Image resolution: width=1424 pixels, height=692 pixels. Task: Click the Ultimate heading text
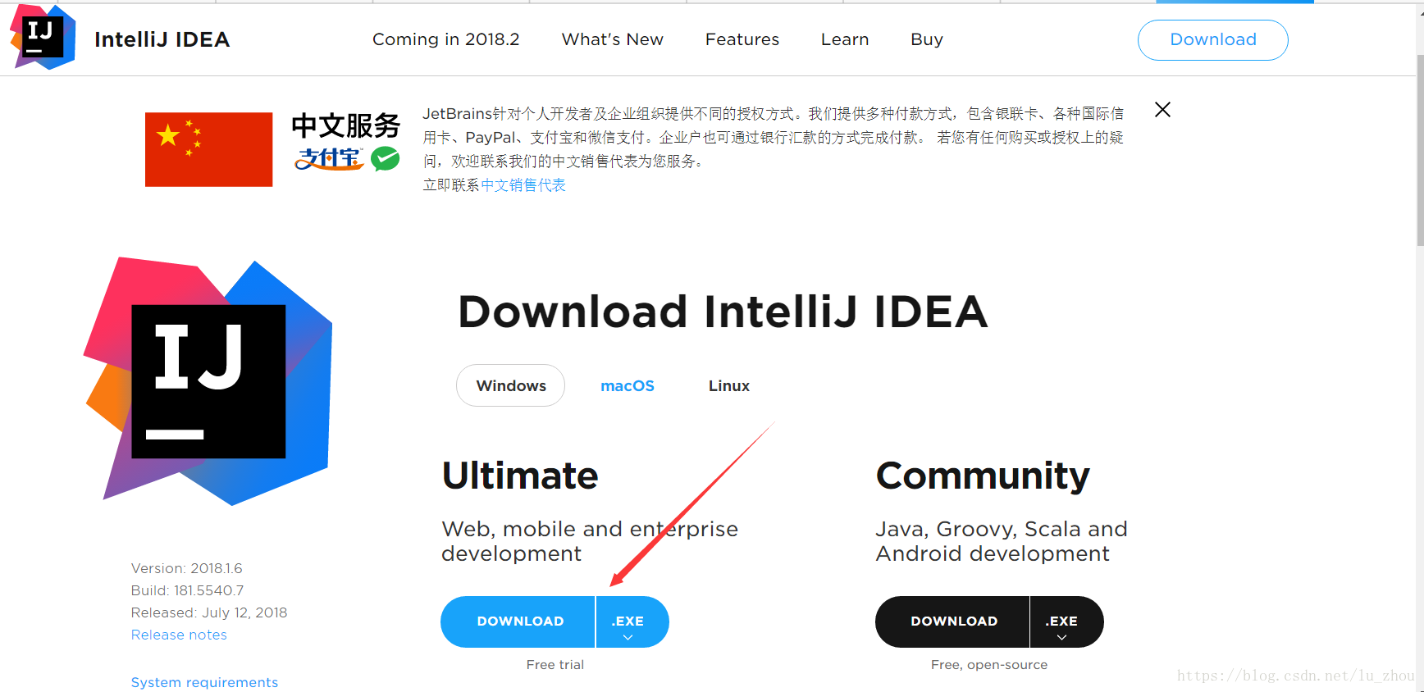520,476
